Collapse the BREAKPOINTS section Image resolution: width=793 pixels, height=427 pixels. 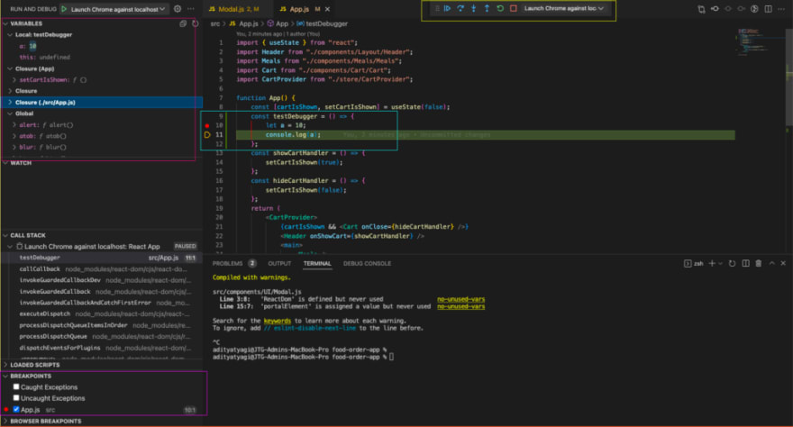coord(5,376)
